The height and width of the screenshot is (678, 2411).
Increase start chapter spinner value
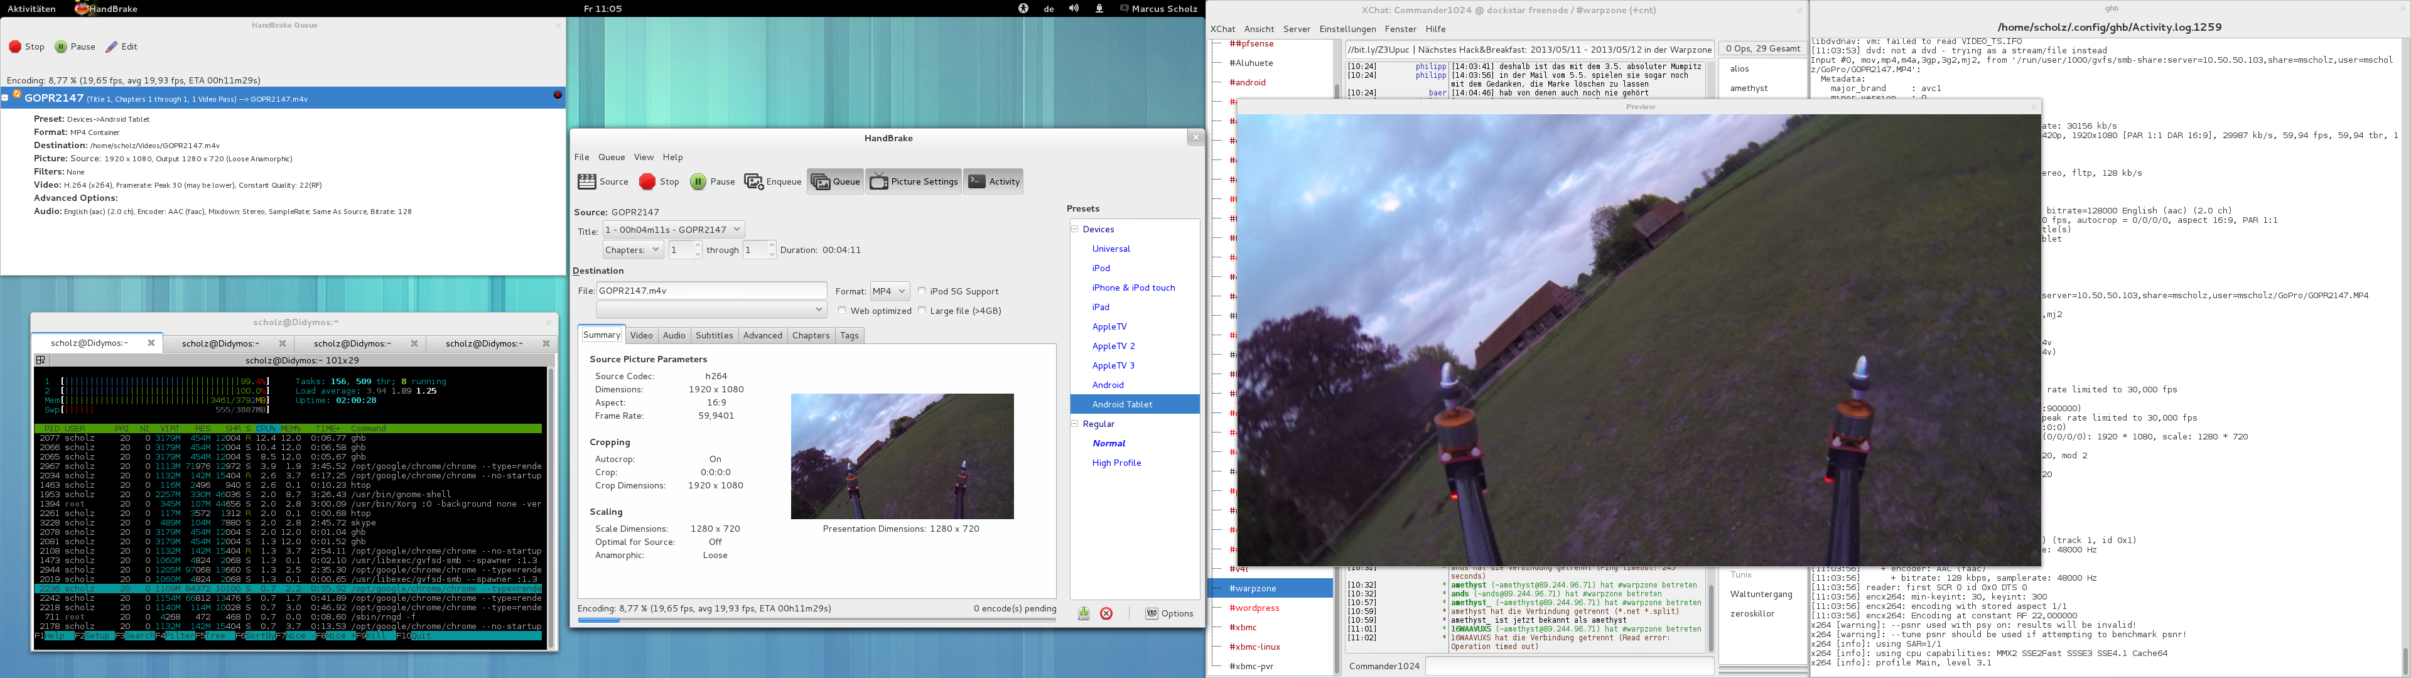pos(698,245)
